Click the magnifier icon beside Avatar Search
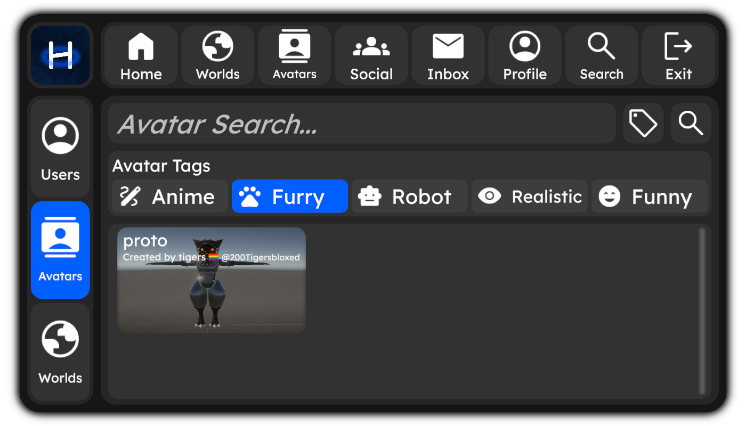The width and height of the screenshot is (746, 426). [x=691, y=124]
